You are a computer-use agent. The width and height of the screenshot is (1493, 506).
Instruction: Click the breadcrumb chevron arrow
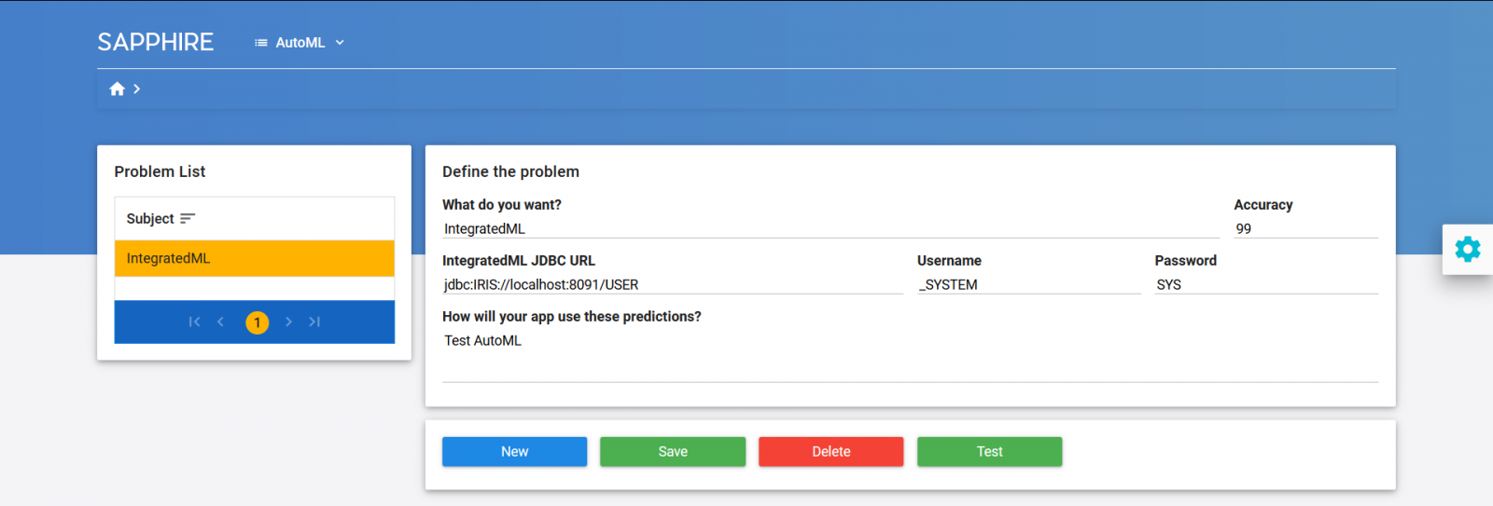(136, 89)
